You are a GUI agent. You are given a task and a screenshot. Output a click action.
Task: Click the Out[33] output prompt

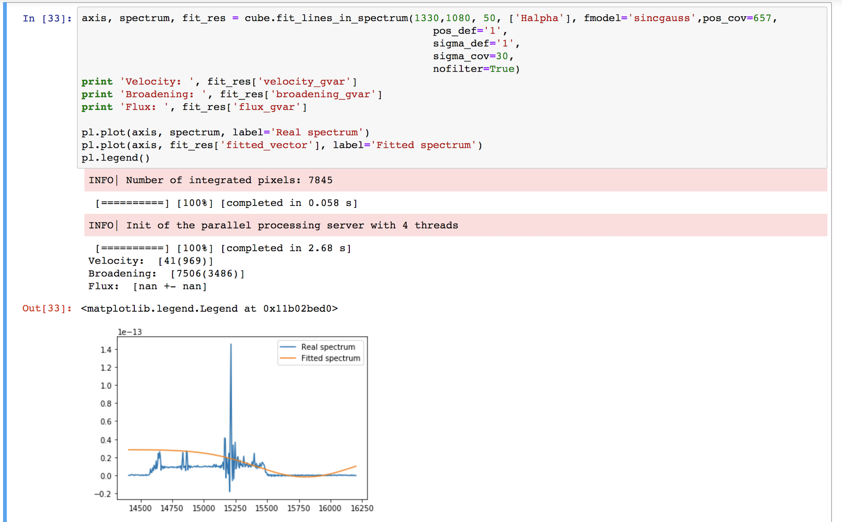point(47,309)
